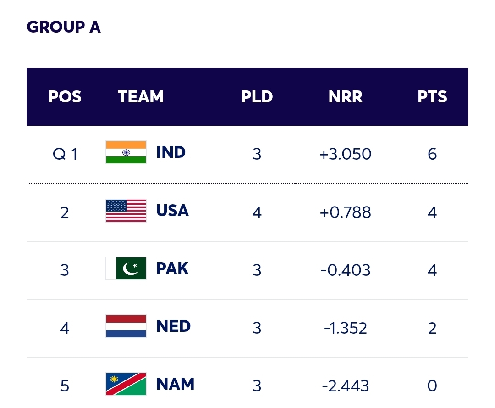This screenshot has height=408, width=495.
Task: Open the USA team name
Action: (x=172, y=211)
